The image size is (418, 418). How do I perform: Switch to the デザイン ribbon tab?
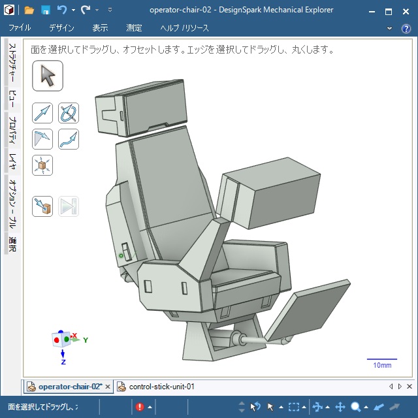coord(61,27)
